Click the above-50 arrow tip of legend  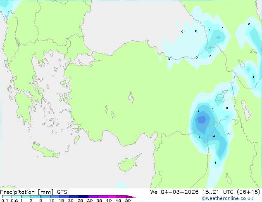tap(131, 197)
